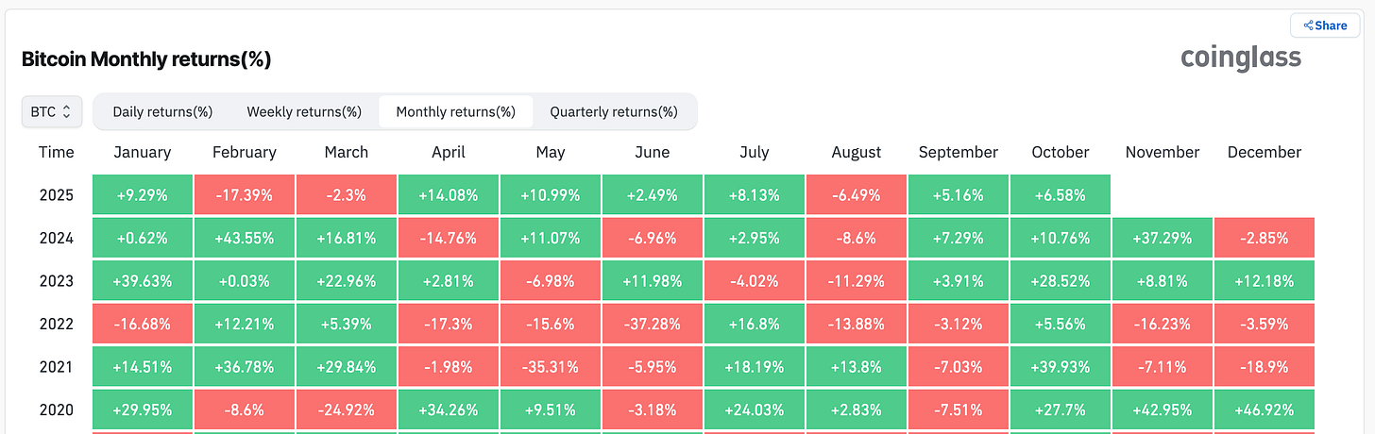
Task: Switch to Weekly returns(%) tab
Action: [304, 111]
